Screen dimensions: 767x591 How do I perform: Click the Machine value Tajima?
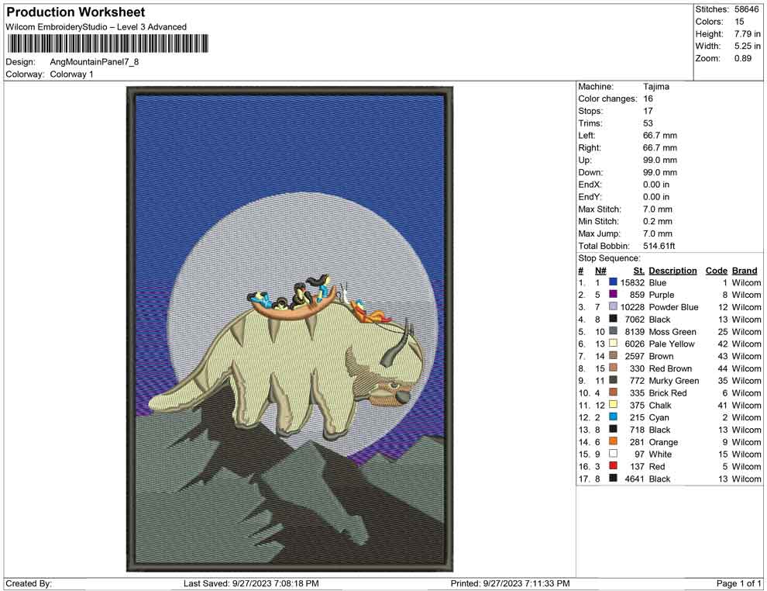click(656, 86)
